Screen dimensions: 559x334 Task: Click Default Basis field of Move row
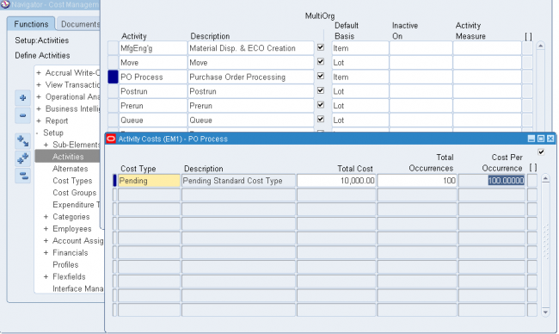tap(360, 63)
